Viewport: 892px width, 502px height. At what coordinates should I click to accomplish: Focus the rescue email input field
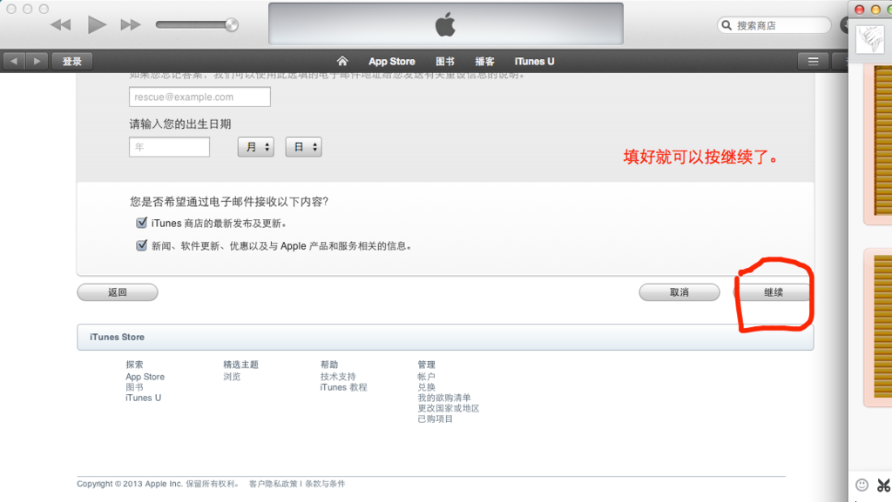click(x=199, y=97)
